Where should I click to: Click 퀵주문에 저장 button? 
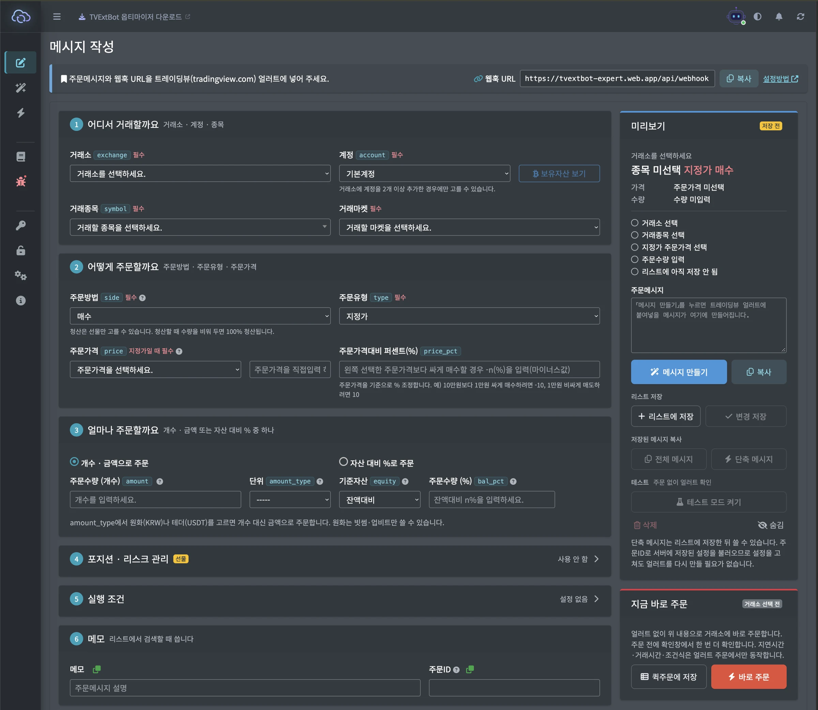(x=669, y=677)
